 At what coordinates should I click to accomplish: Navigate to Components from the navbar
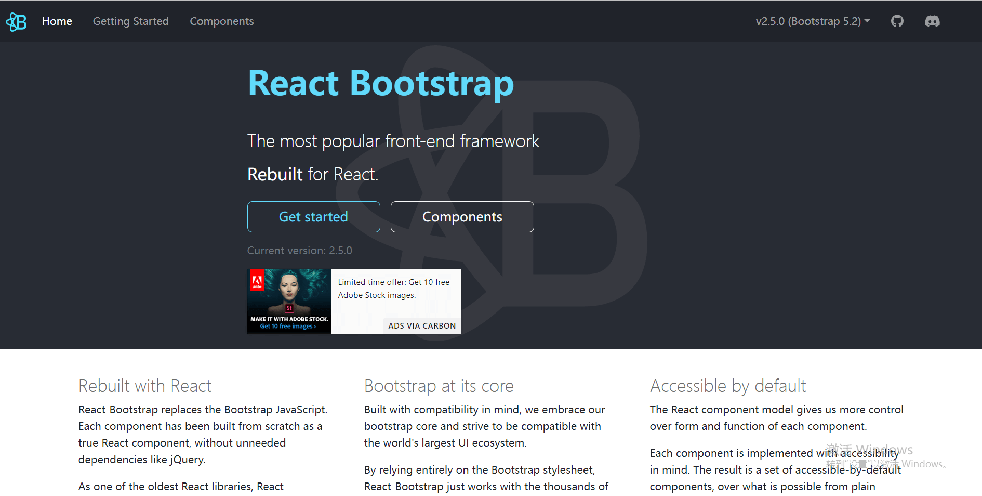(x=222, y=21)
